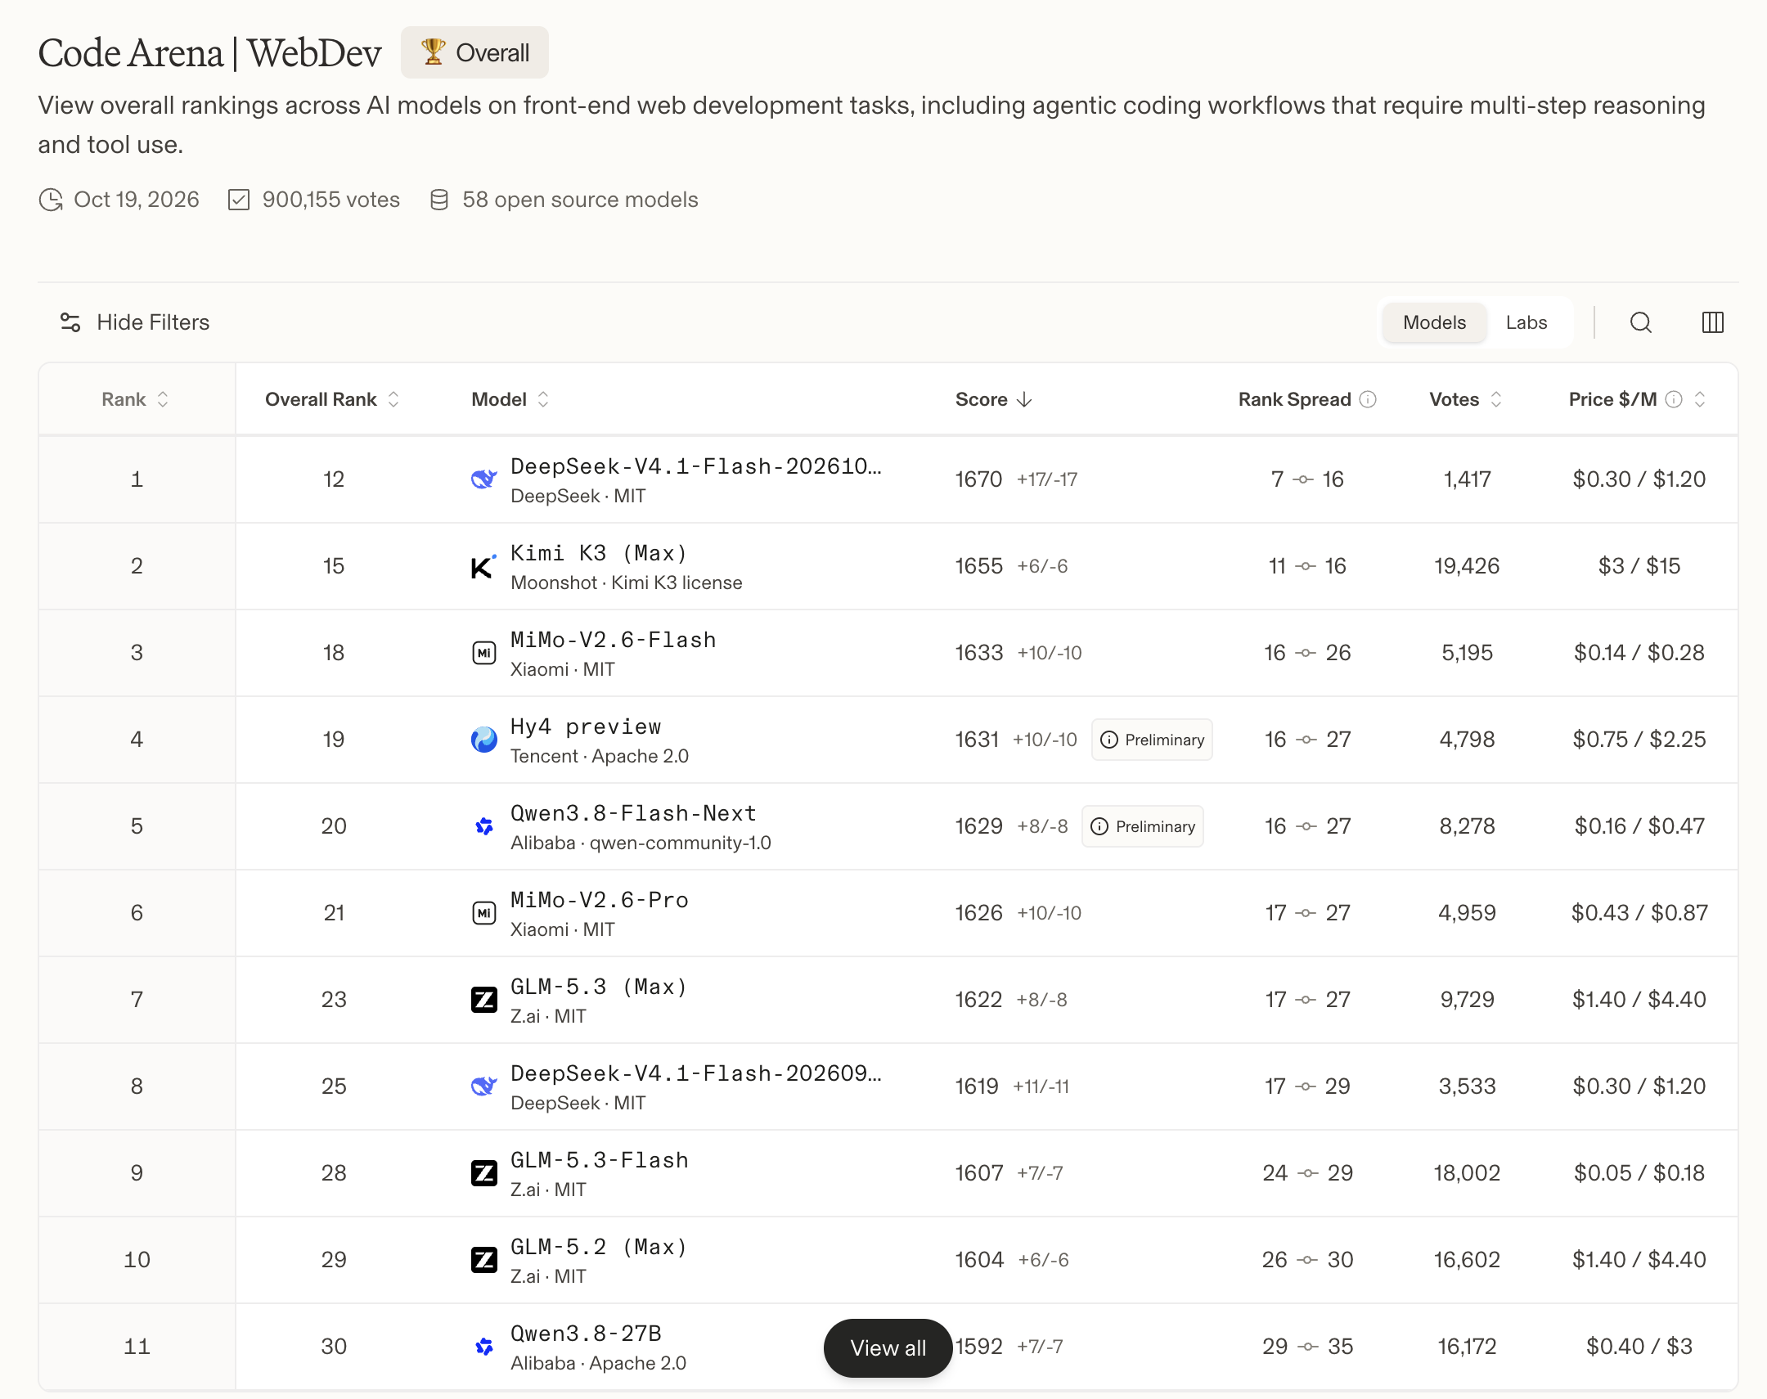1767x1399 pixels.
Task: Click the GLM-5.3 (Max) Z.ai logo
Action: 483,999
